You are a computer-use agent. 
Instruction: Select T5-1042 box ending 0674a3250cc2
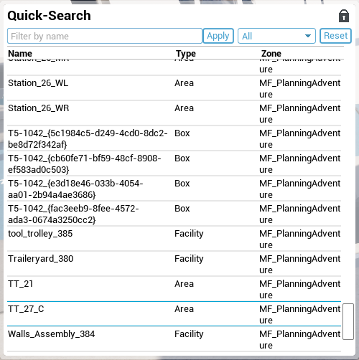pyautogui.click(x=174, y=214)
